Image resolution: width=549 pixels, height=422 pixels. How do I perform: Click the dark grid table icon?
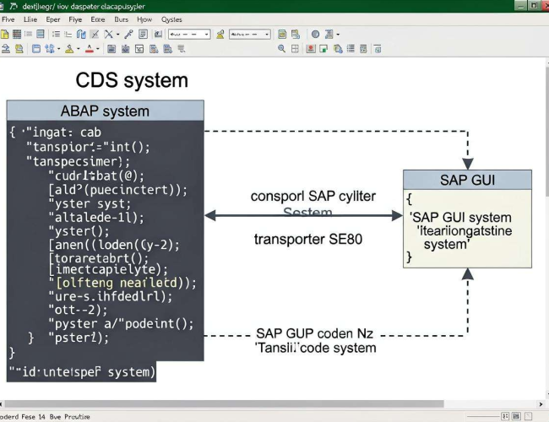(x=16, y=34)
